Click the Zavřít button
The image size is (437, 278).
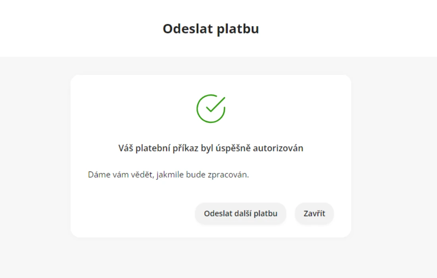(x=314, y=213)
